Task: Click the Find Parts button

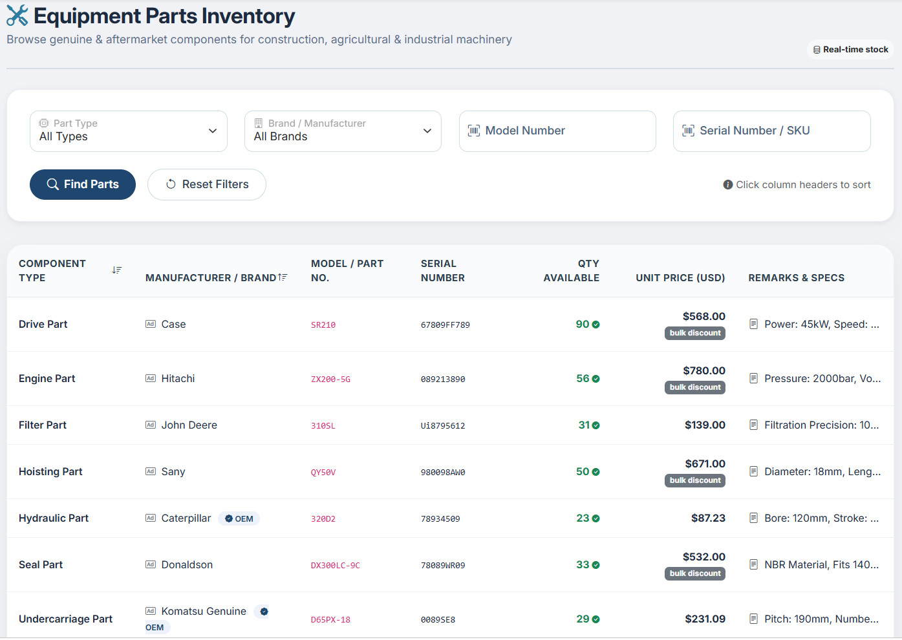Action: [83, 185]
